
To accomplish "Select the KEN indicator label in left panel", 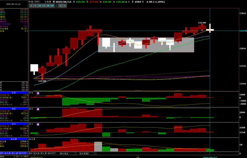I will coord(14,153).
